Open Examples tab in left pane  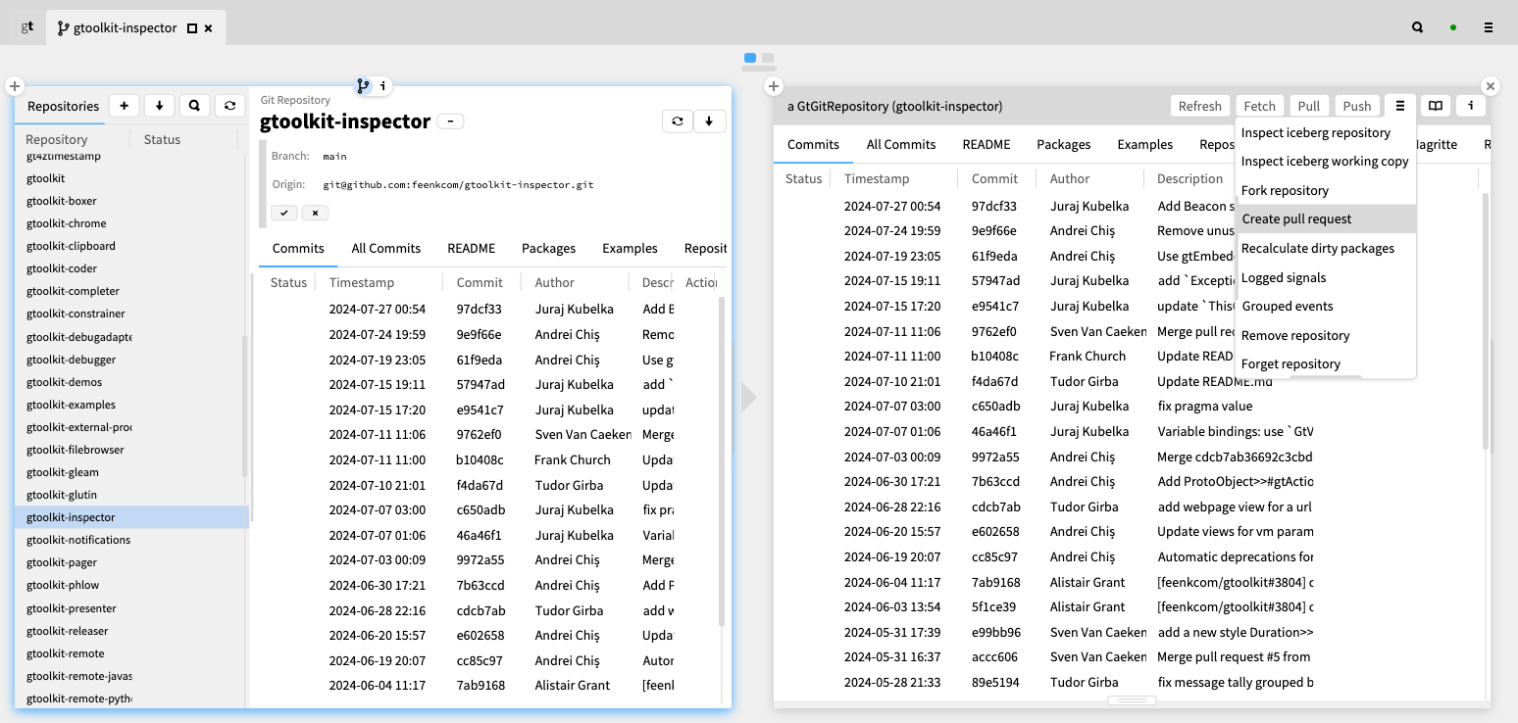[630, 248]
